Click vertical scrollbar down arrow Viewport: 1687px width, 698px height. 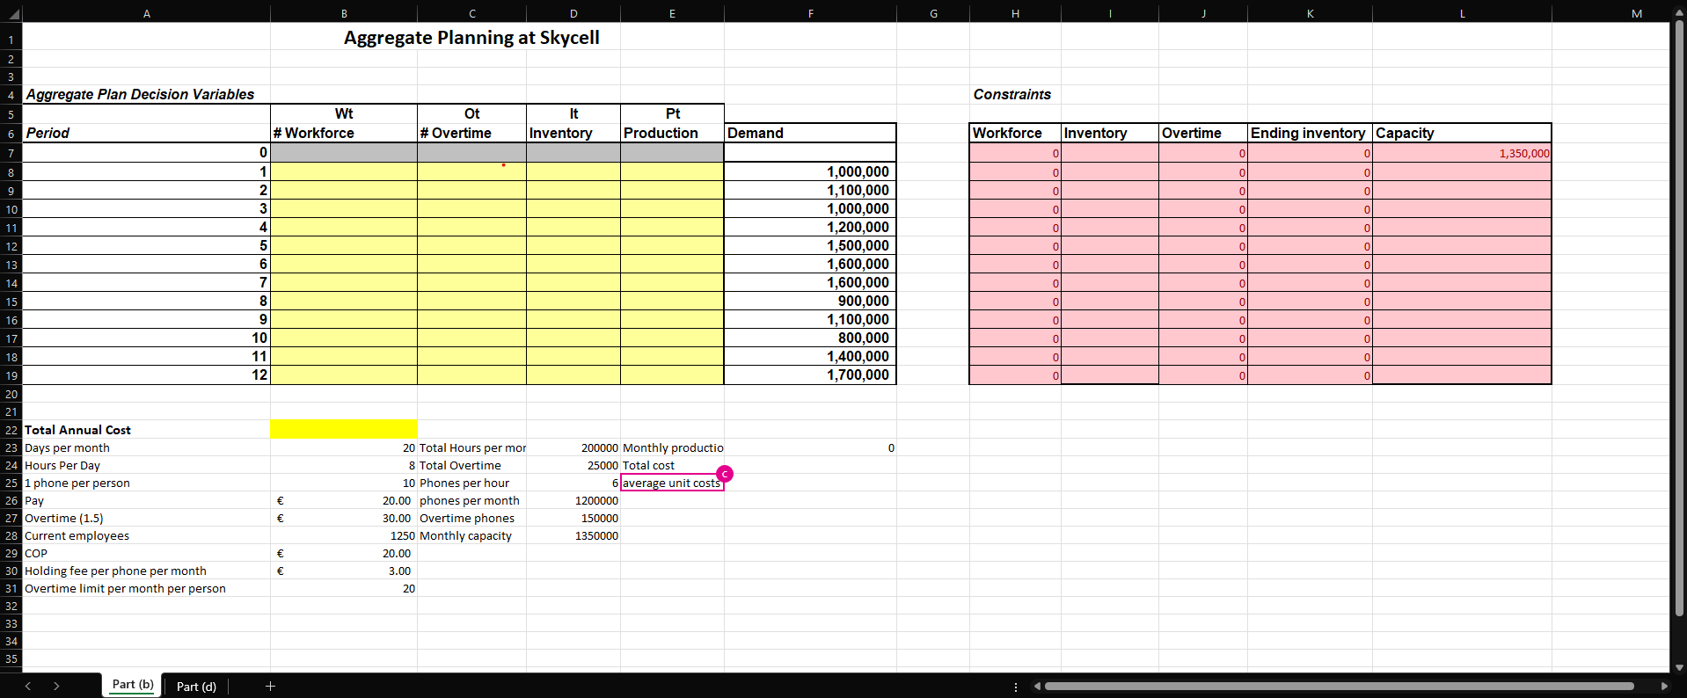coord(1678,667)
